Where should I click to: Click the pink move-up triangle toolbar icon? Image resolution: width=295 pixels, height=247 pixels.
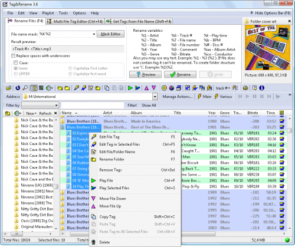tap(146, 88)
